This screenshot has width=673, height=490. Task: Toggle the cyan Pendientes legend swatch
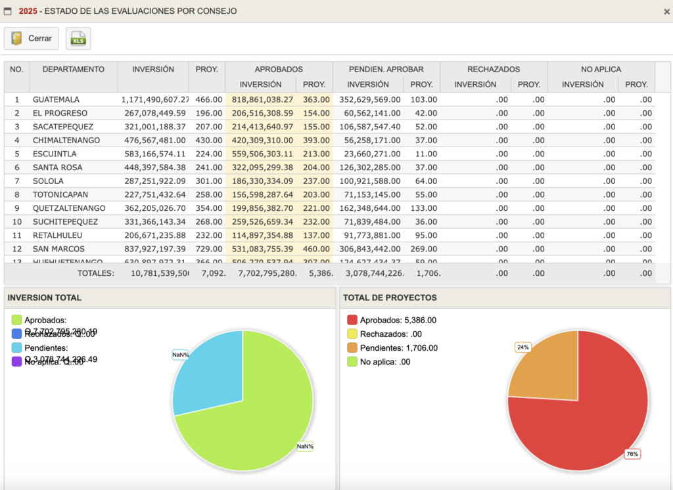(x=16, y=347)
